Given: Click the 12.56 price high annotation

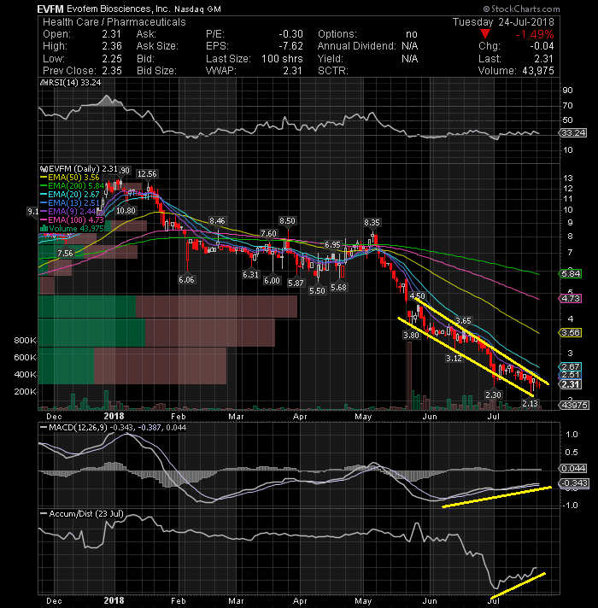Looking at the screenshot, I should (x=147, y=174).
